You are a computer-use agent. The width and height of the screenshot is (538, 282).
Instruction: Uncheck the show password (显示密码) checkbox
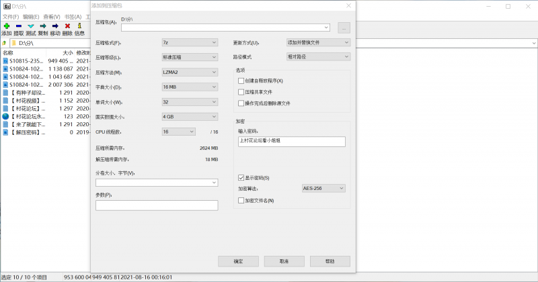click(x=241, y=177)
